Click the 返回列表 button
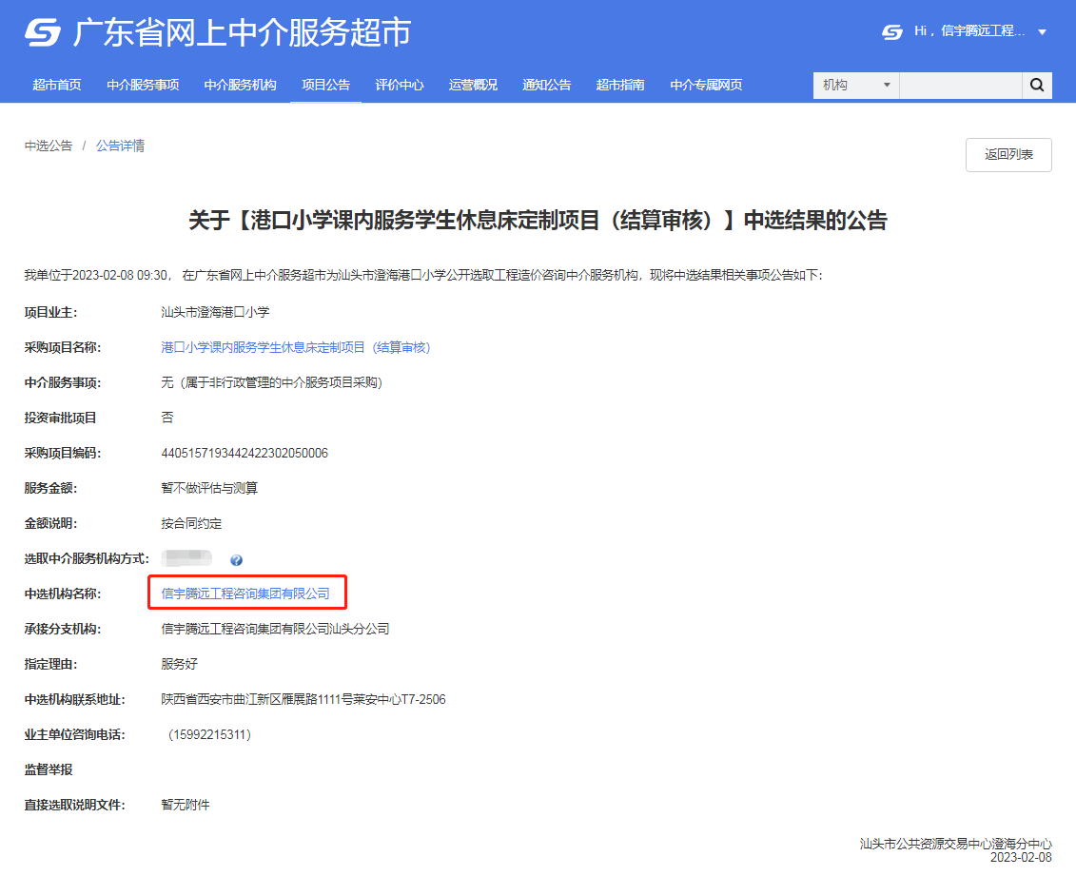 [1008, 154]
